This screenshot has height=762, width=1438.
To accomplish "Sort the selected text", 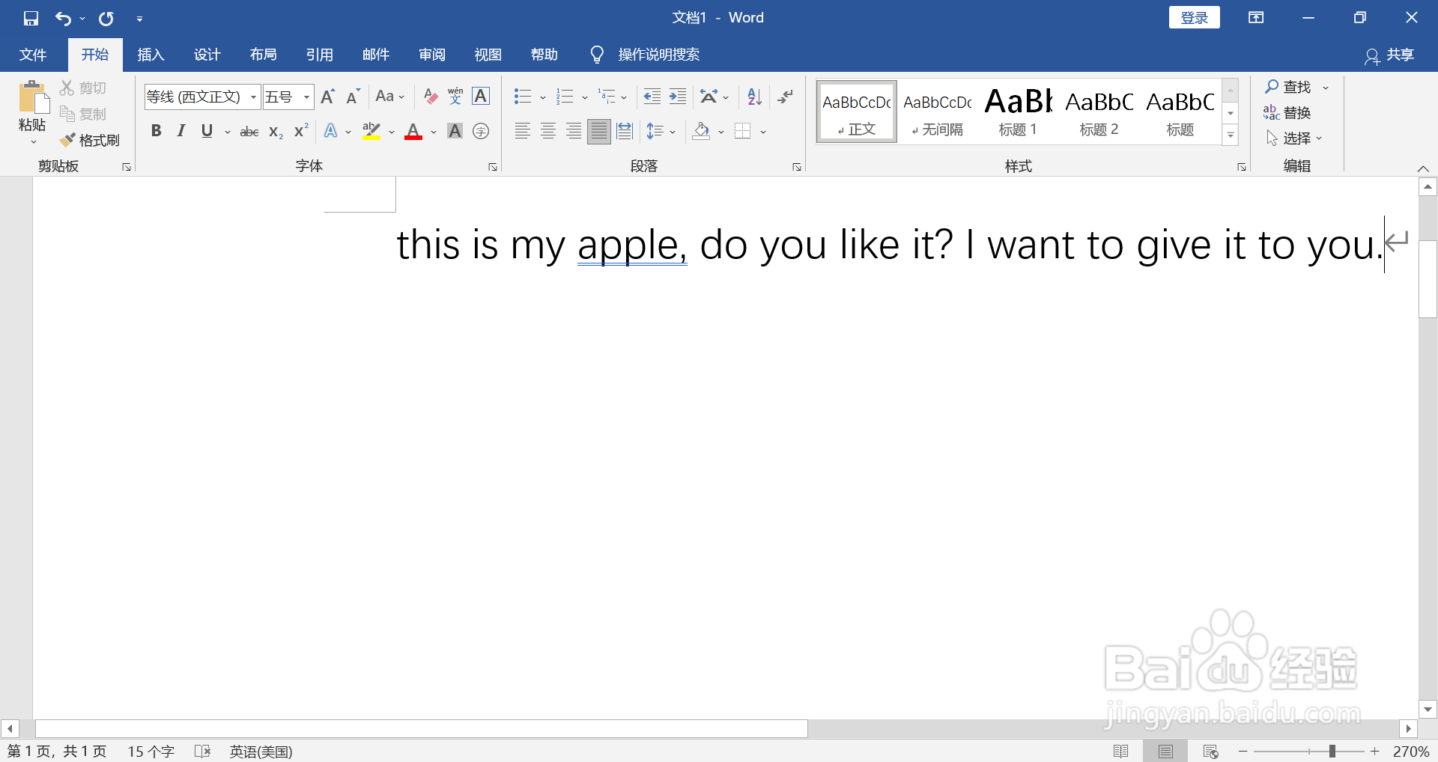I will [x=755, y=97].
